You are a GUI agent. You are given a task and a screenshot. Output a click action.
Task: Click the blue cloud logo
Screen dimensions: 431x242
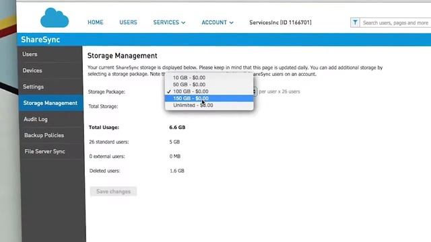(x=55, y=18)
